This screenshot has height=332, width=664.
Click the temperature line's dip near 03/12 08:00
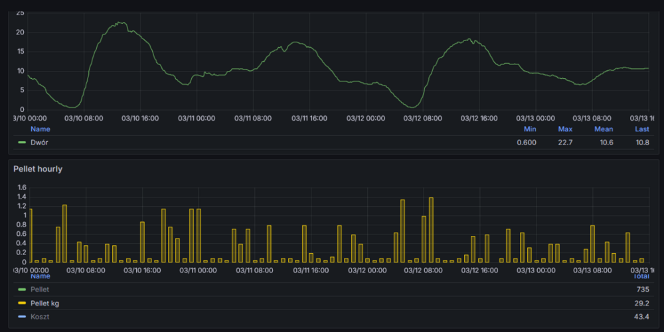413,106
